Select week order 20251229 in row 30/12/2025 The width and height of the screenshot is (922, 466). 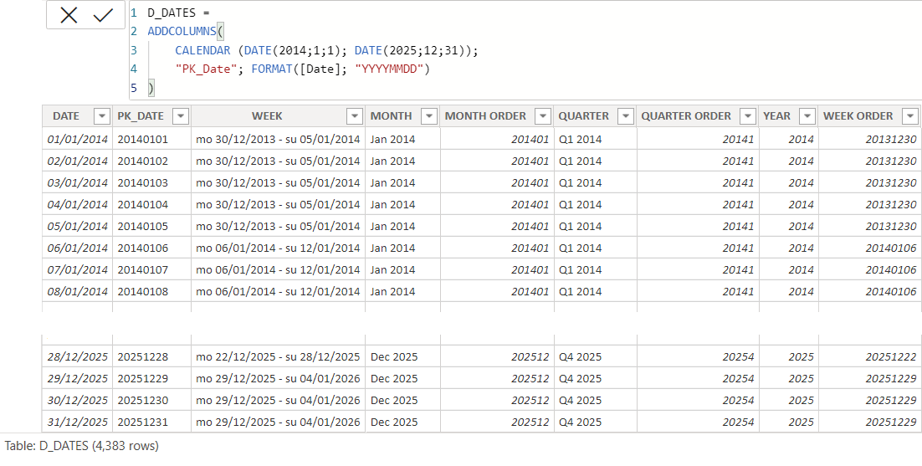pos(869,400)
